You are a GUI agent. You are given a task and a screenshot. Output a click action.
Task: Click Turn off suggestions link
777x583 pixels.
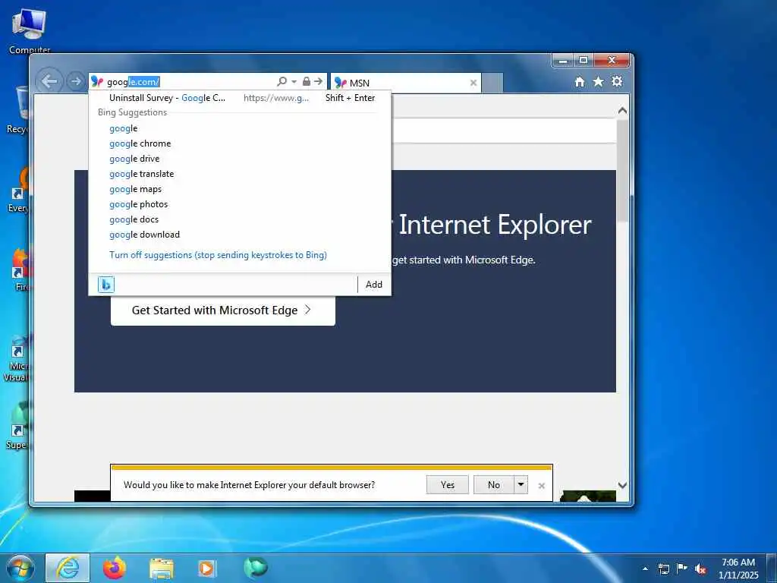pyautogui.click(x=218, y=255)
